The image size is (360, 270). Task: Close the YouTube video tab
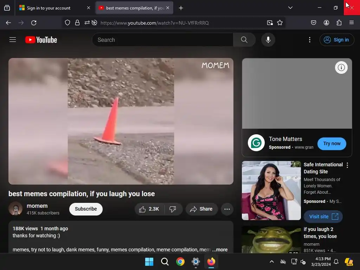[168, 8]
